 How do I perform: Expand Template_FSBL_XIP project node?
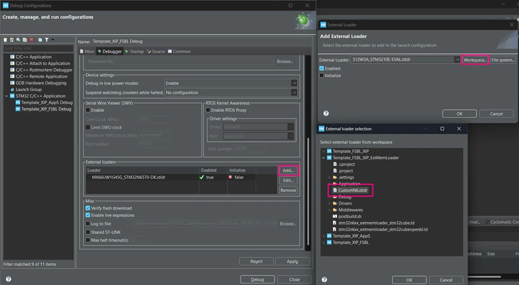point(324,151)
